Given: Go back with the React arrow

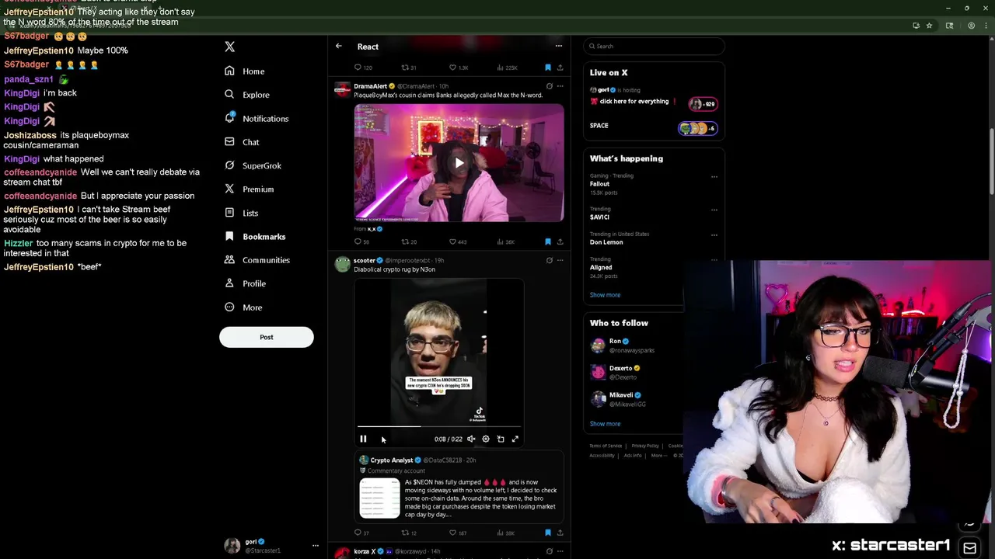Looking at the screenshot, I should tap(338, 47).
